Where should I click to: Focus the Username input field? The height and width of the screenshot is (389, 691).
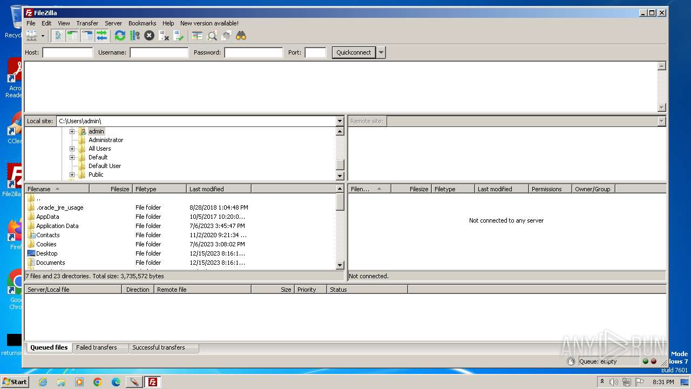(159, 52)
